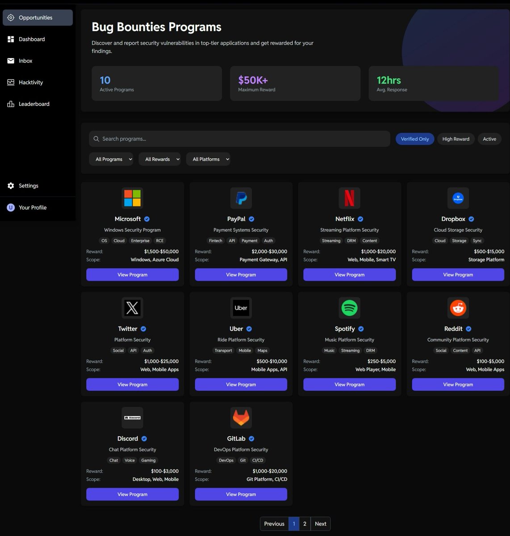Go to pagination page 2
This screenshot has width=510, height=536.
[x=305, y=524]
